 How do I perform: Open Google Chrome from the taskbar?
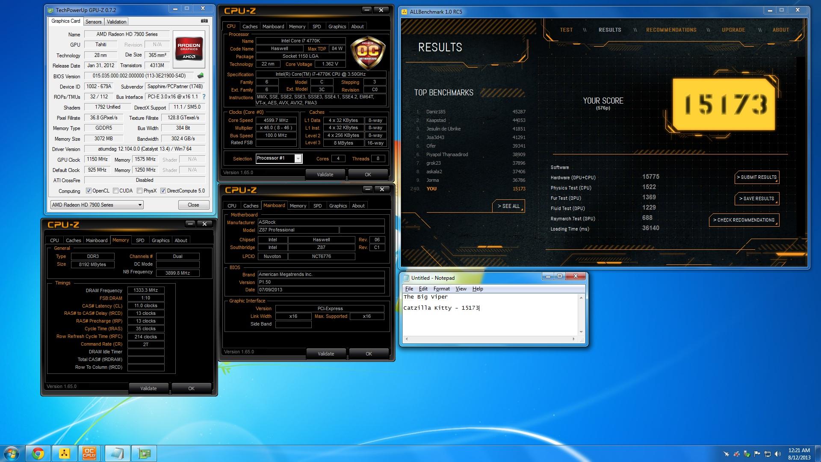tap(38, 453)
